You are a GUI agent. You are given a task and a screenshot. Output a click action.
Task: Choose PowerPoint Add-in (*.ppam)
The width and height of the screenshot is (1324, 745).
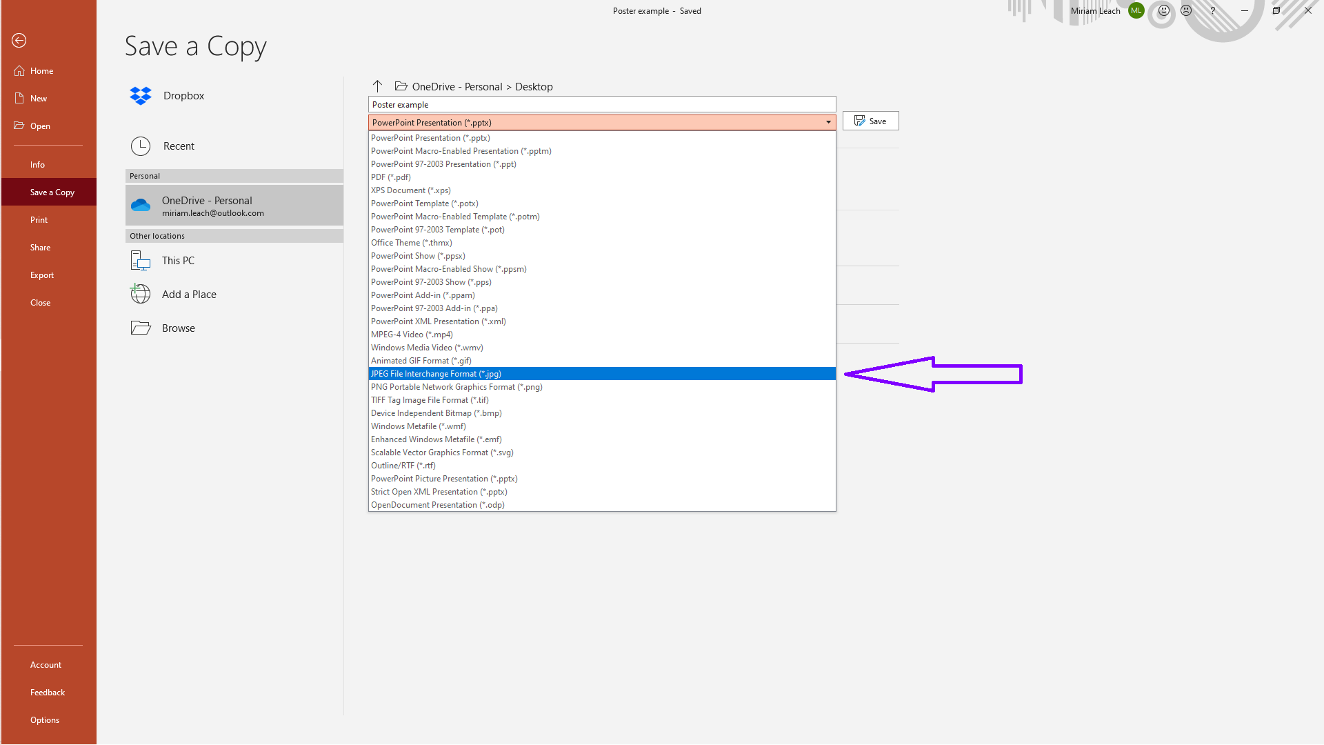point(602,295)
